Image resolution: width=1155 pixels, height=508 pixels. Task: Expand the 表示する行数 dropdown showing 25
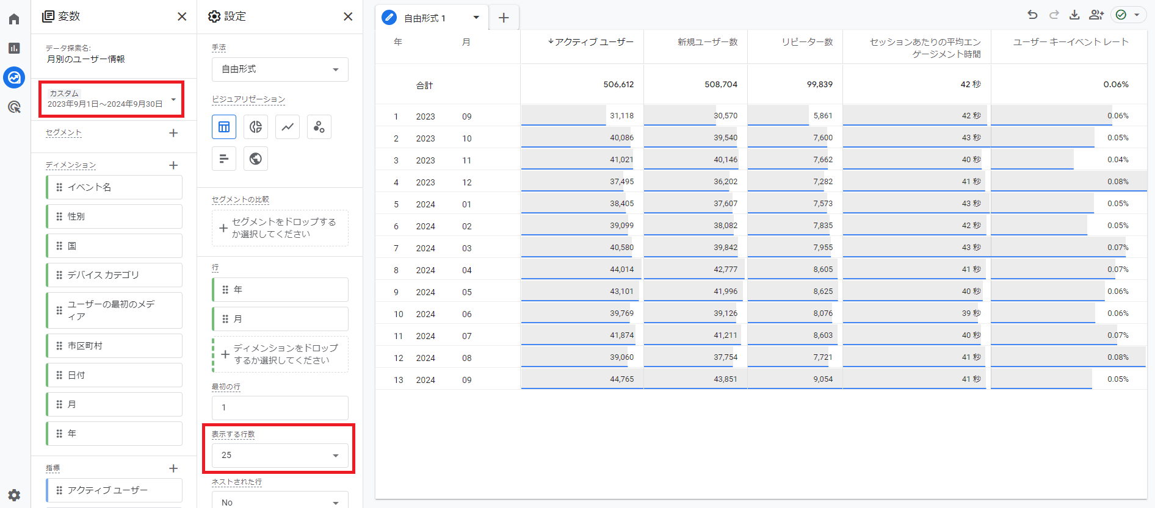(280, 456)
